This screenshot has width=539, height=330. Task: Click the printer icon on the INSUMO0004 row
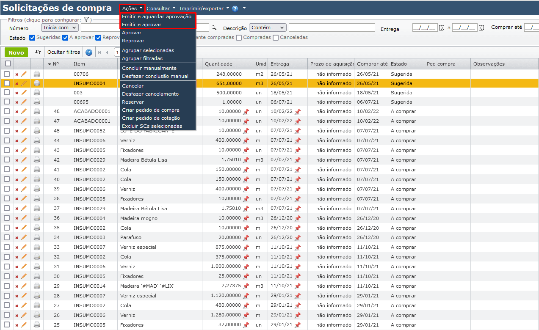coord(37,83)
